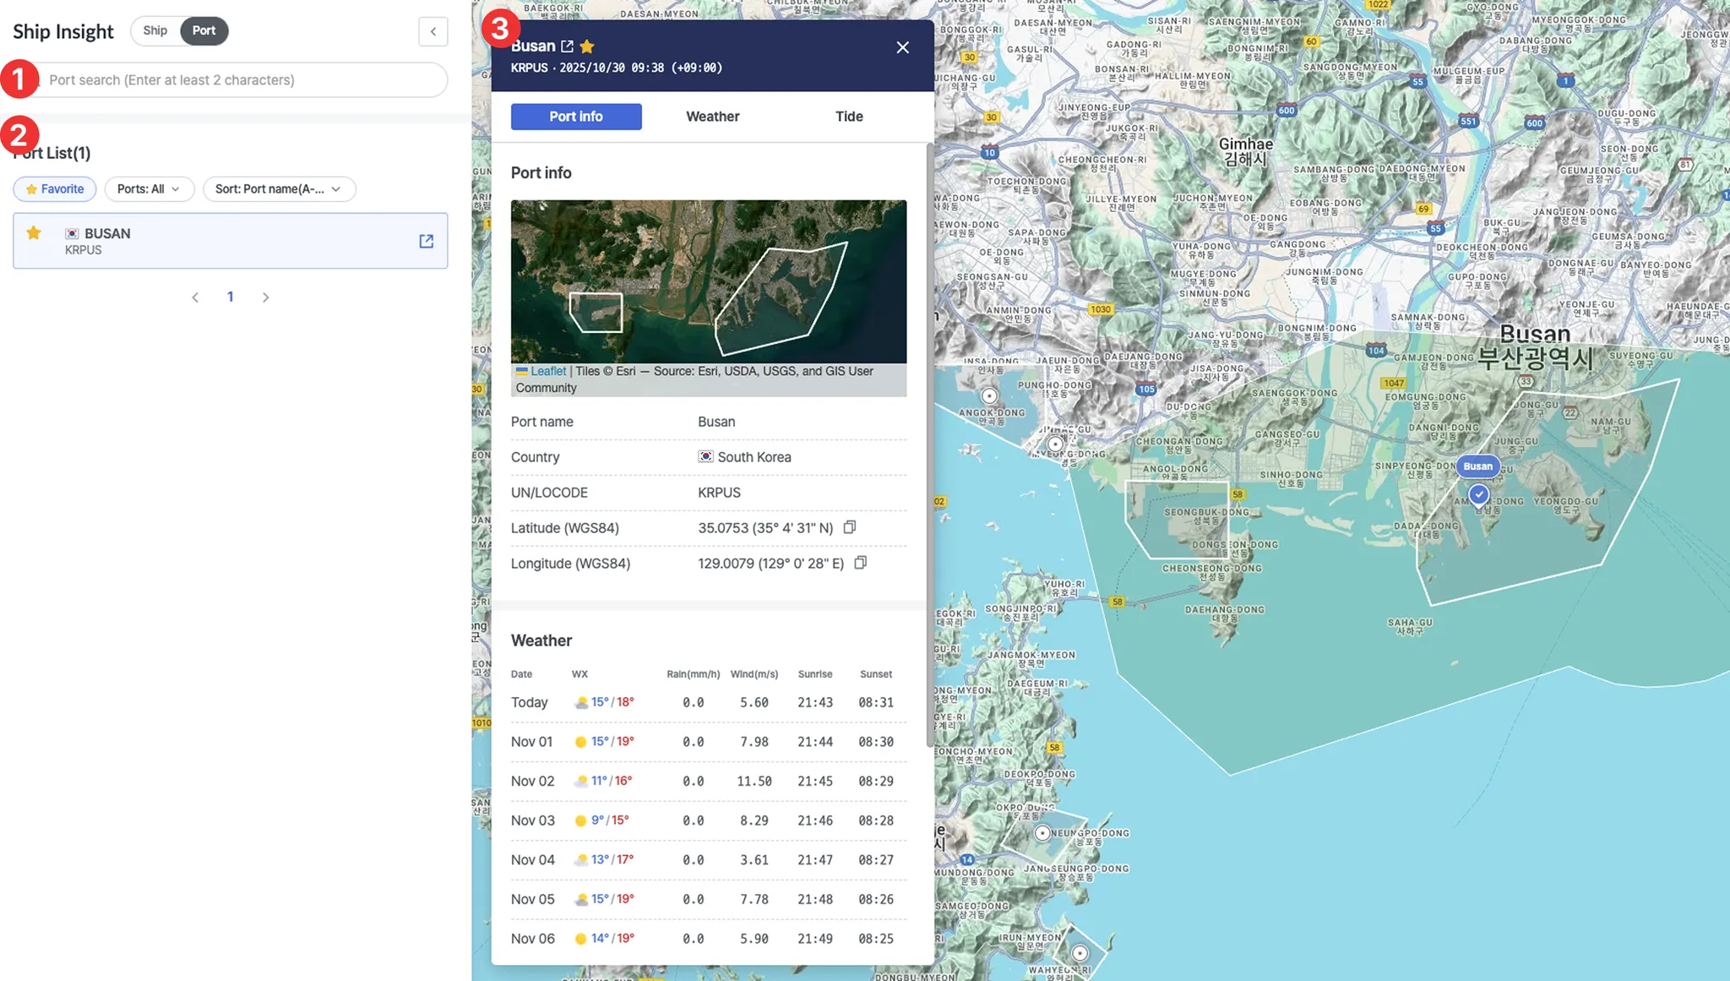Switch to Ship mode toggle

tap(155, 30)
